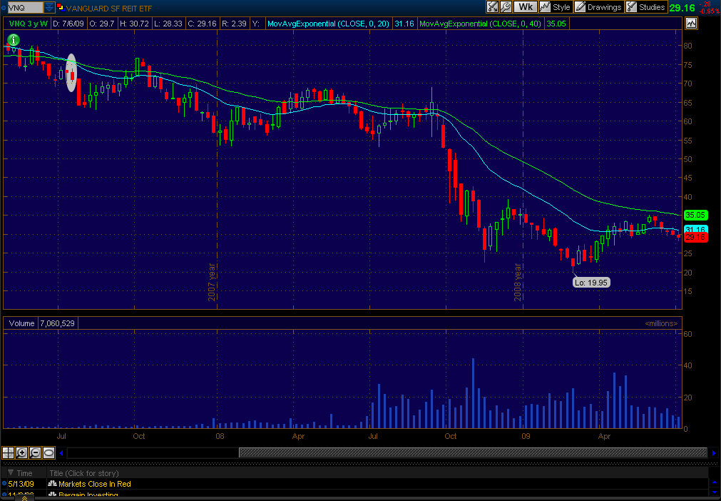Screen dimensions: 721x501
Task: Open the Wk timeframe selector
Action: (525, 7)
